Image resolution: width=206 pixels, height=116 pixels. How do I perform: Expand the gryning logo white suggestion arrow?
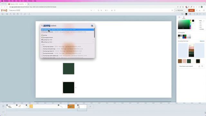pyautogui.click(x=93, y=40)
